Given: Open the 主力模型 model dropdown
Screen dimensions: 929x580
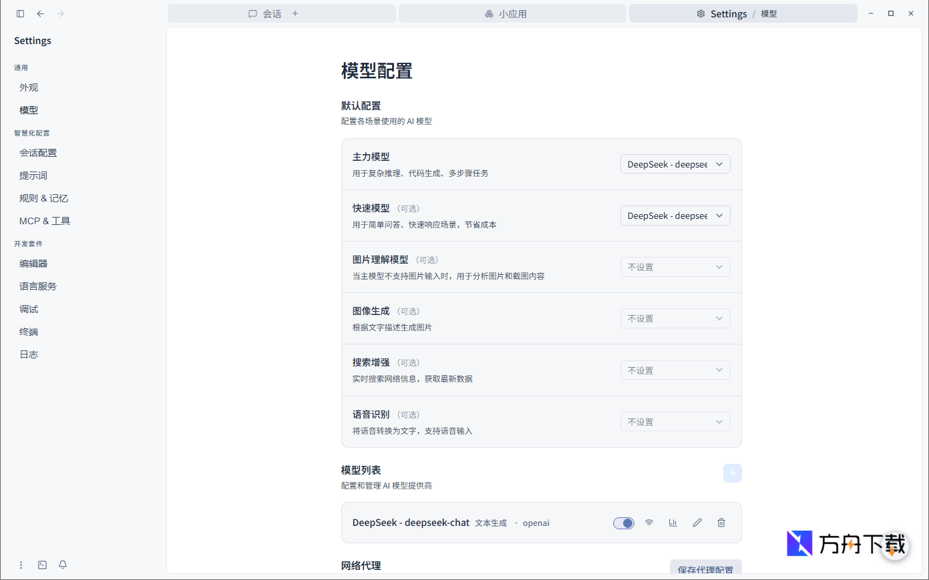Looking at the screenshot, I should pyautogui.click(x=675, y=164).
